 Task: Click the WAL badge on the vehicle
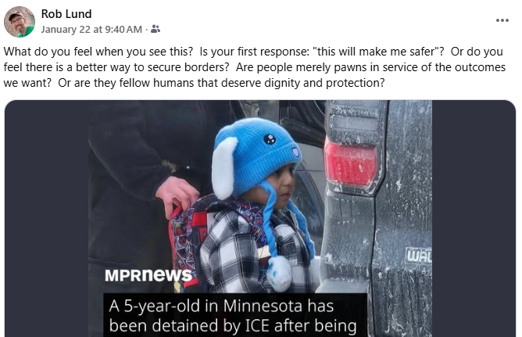pyautogui.click(x=418, y=256)
